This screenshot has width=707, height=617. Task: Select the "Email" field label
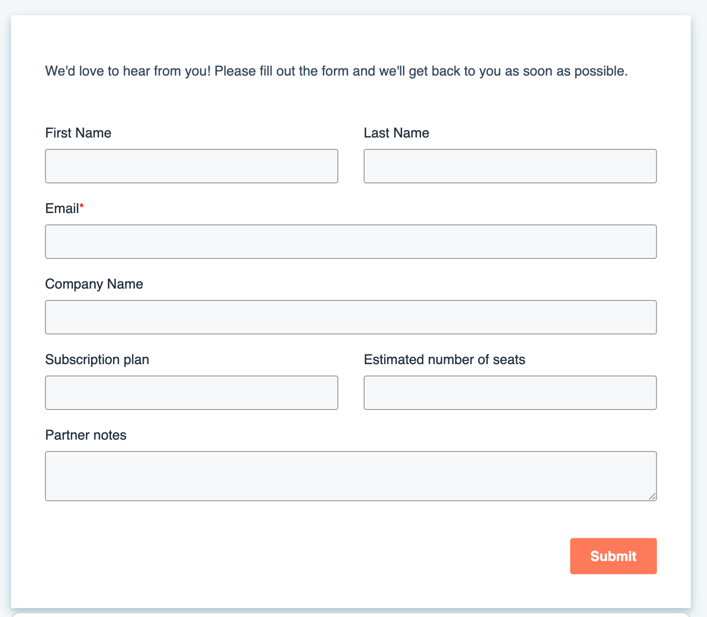[x=62, y=209]
